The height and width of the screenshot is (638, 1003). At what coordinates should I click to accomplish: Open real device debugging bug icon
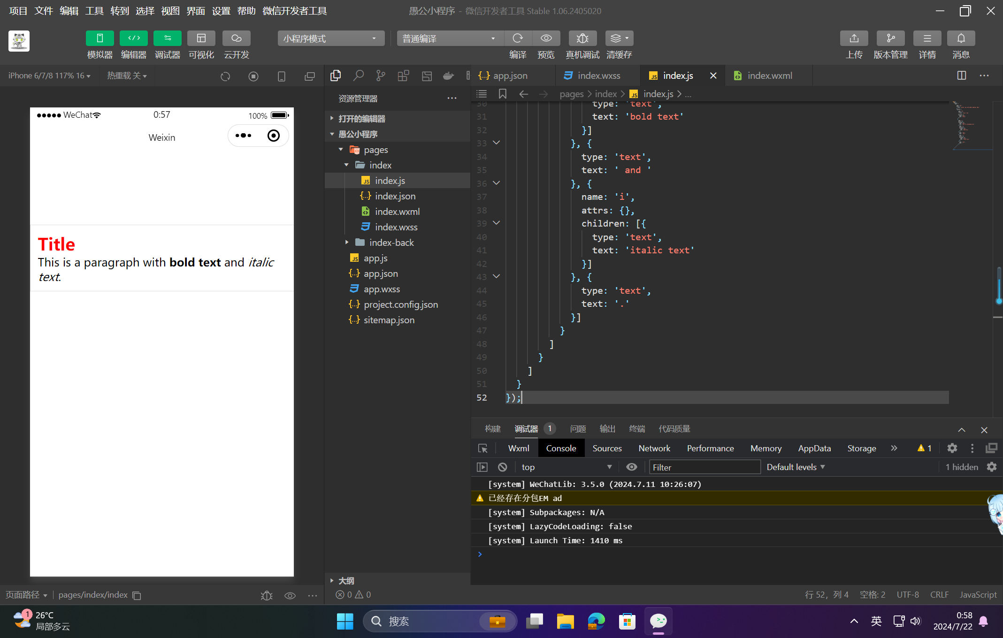coord(582,38)
